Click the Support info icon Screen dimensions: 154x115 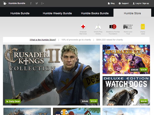[x=120, y=3]
